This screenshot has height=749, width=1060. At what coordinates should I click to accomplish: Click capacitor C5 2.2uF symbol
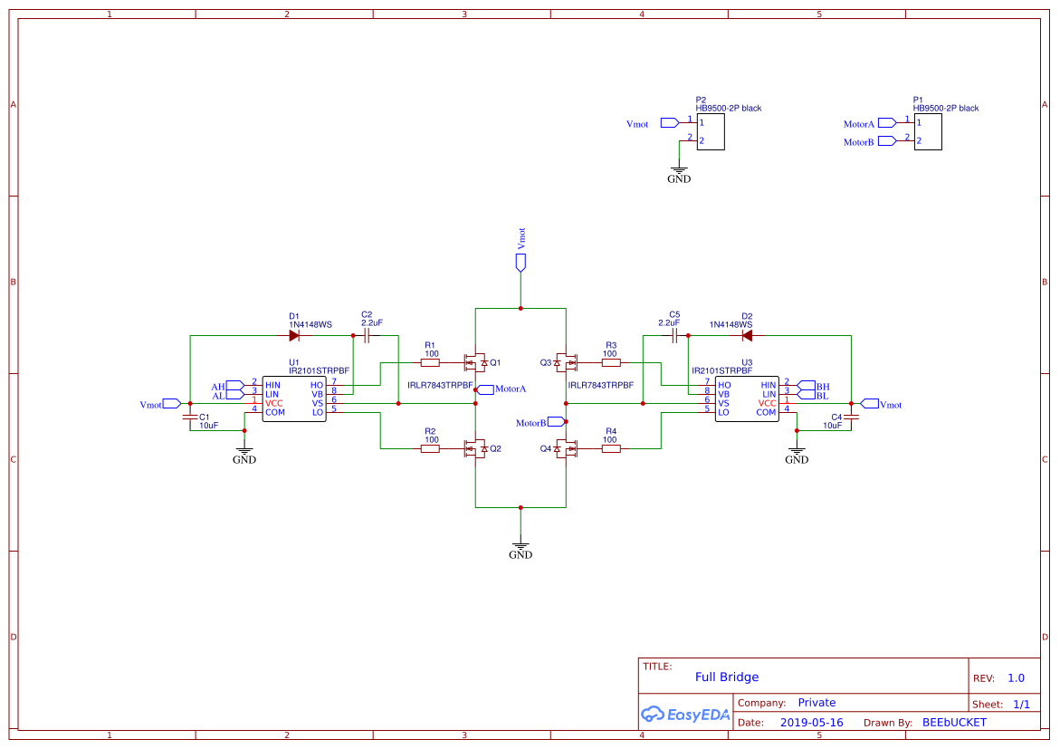tap(673, 335)
